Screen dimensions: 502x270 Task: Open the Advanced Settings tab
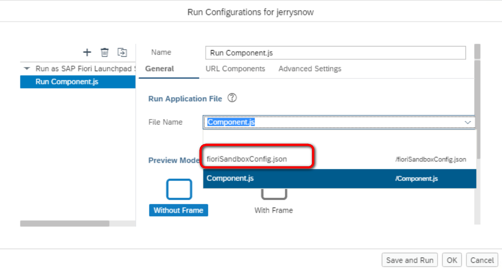point(310,69)
